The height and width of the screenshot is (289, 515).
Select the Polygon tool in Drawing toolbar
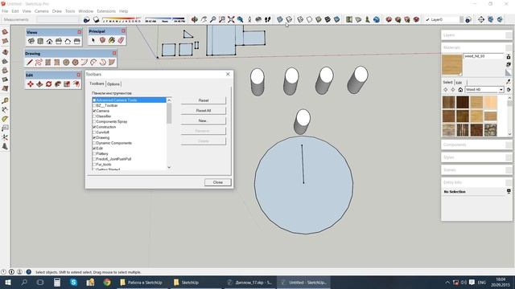76,63
